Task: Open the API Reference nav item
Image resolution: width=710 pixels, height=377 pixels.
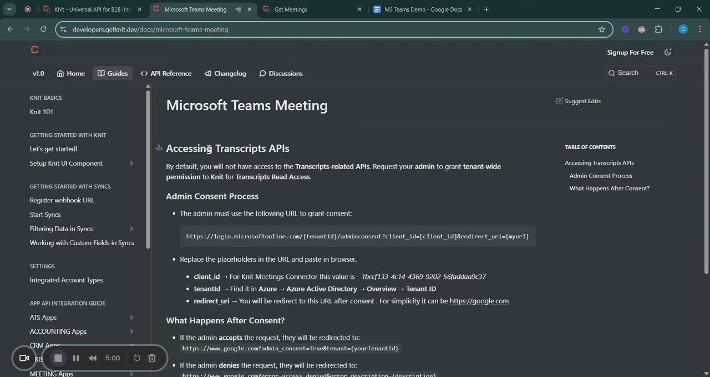Action: 166,73
